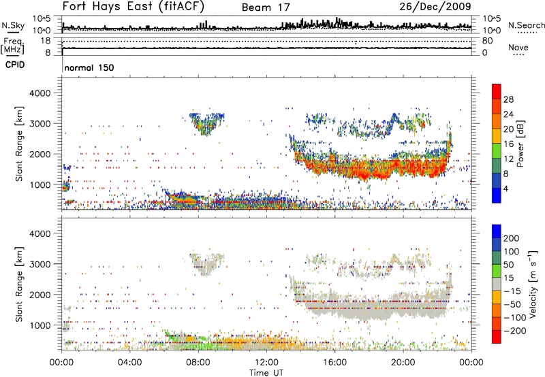This screenshot has width=545, height=377.
Task: Click the V-shaped echo near 08:00 at 3000 km in power panel
Action: click(x=206, y=123)
